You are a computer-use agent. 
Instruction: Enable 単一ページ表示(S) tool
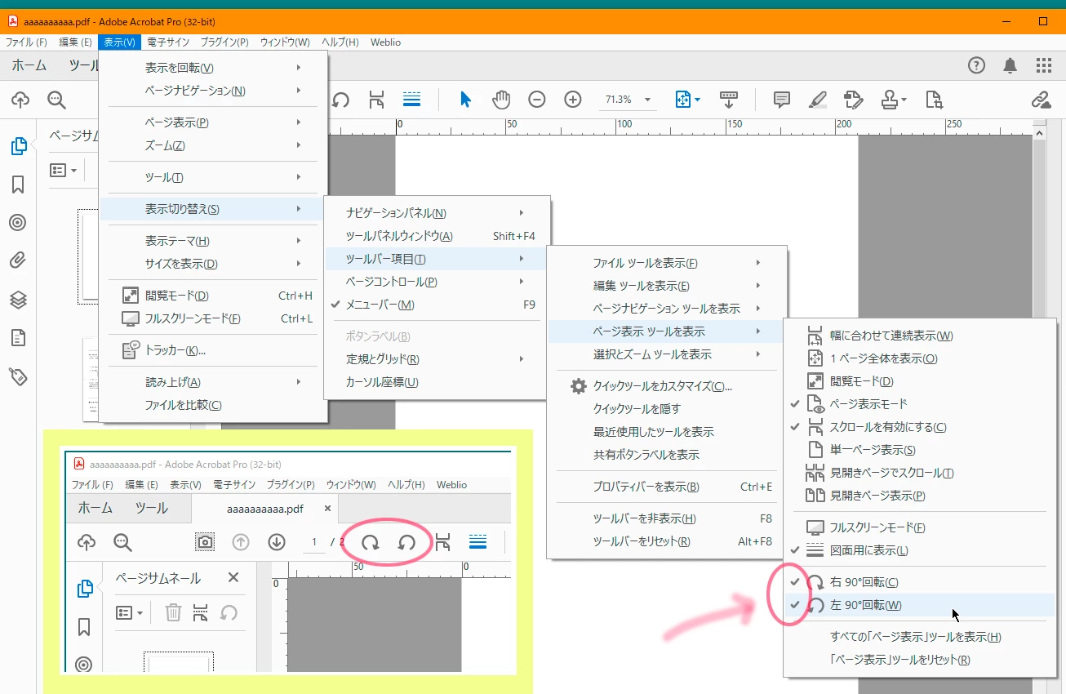point(919,450)
